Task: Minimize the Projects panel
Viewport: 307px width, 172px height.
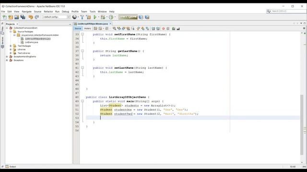Action: 70,24
